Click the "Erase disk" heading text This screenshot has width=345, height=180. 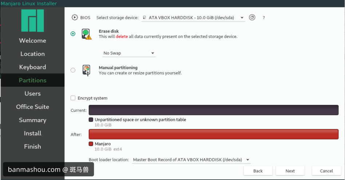(109, 31)
